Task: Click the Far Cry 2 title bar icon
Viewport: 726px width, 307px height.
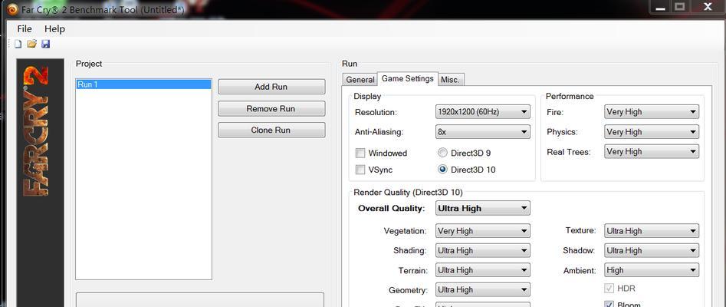Action: 12,10
